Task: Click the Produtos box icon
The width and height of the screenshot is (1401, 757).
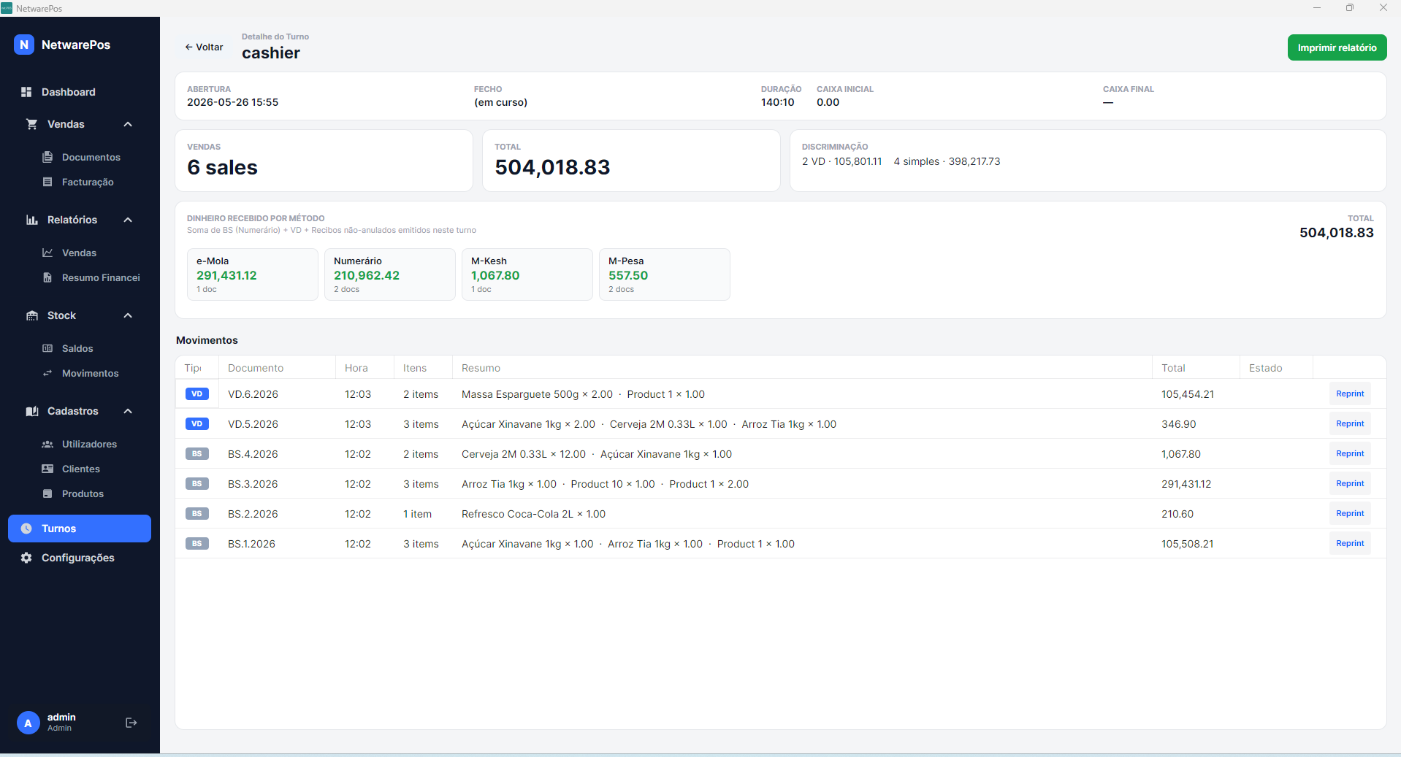Action: tap(47, 493)
